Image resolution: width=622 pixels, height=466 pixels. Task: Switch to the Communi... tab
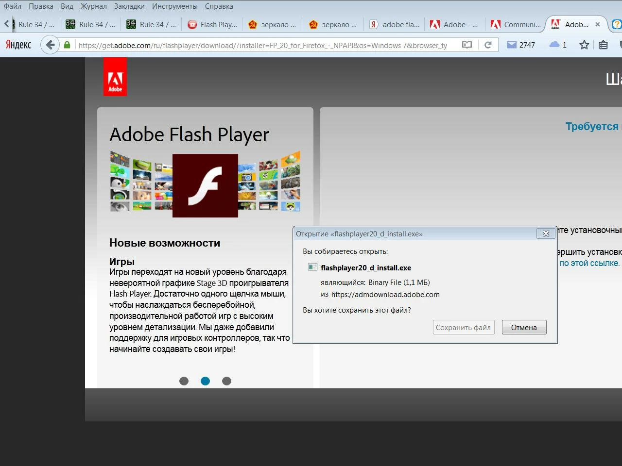(516, 24)
